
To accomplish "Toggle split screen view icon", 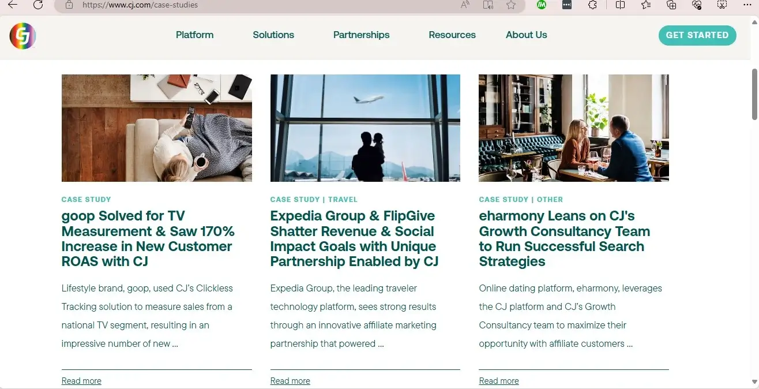I will 620,5.
